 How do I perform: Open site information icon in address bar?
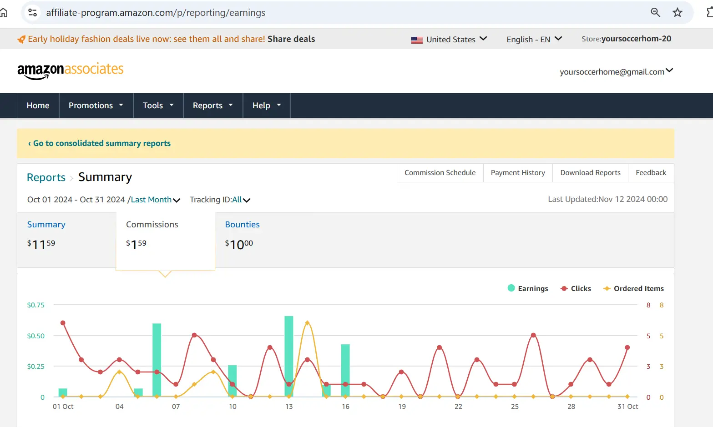coord(33,12)
